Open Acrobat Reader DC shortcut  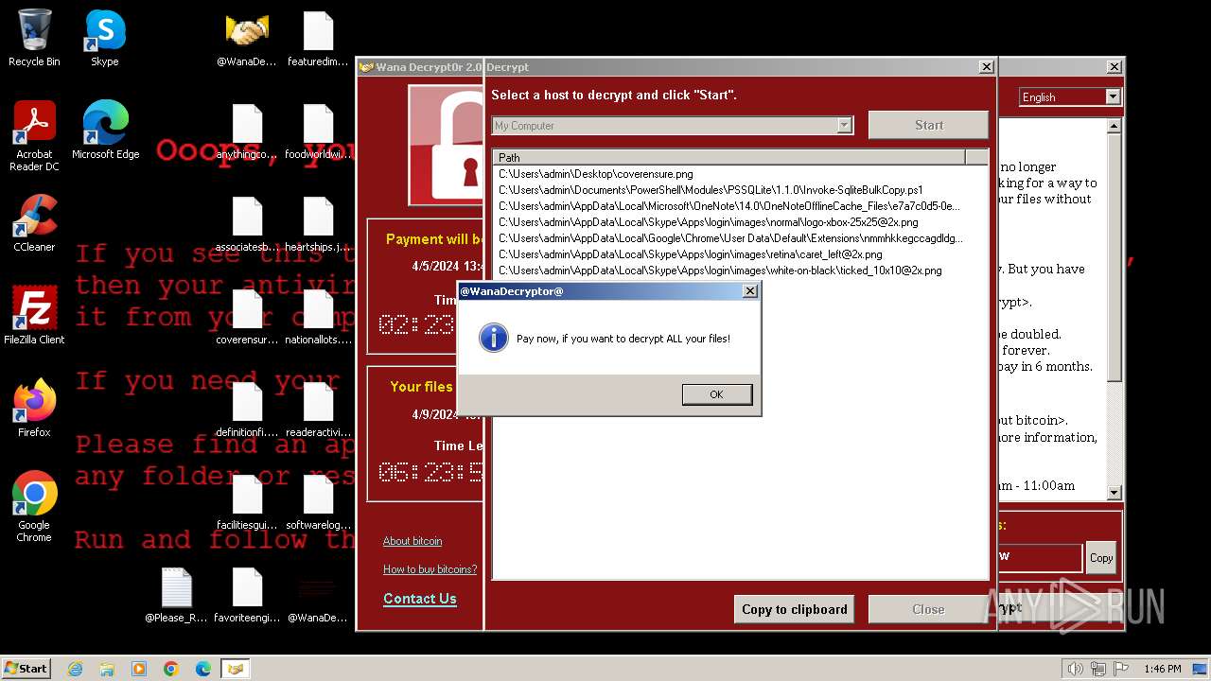[34, 136]
